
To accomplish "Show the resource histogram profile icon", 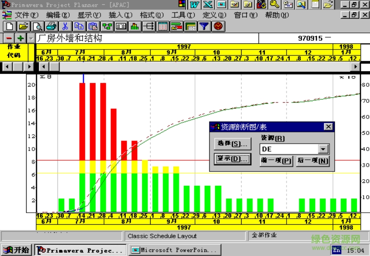I will pyautogui.click(x=135, y=26).
